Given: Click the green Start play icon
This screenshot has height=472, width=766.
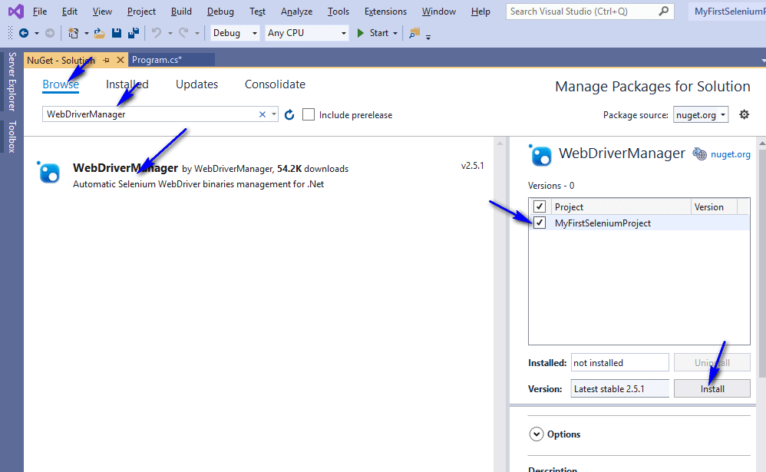Looking at the screenshot, I should 361,33.
